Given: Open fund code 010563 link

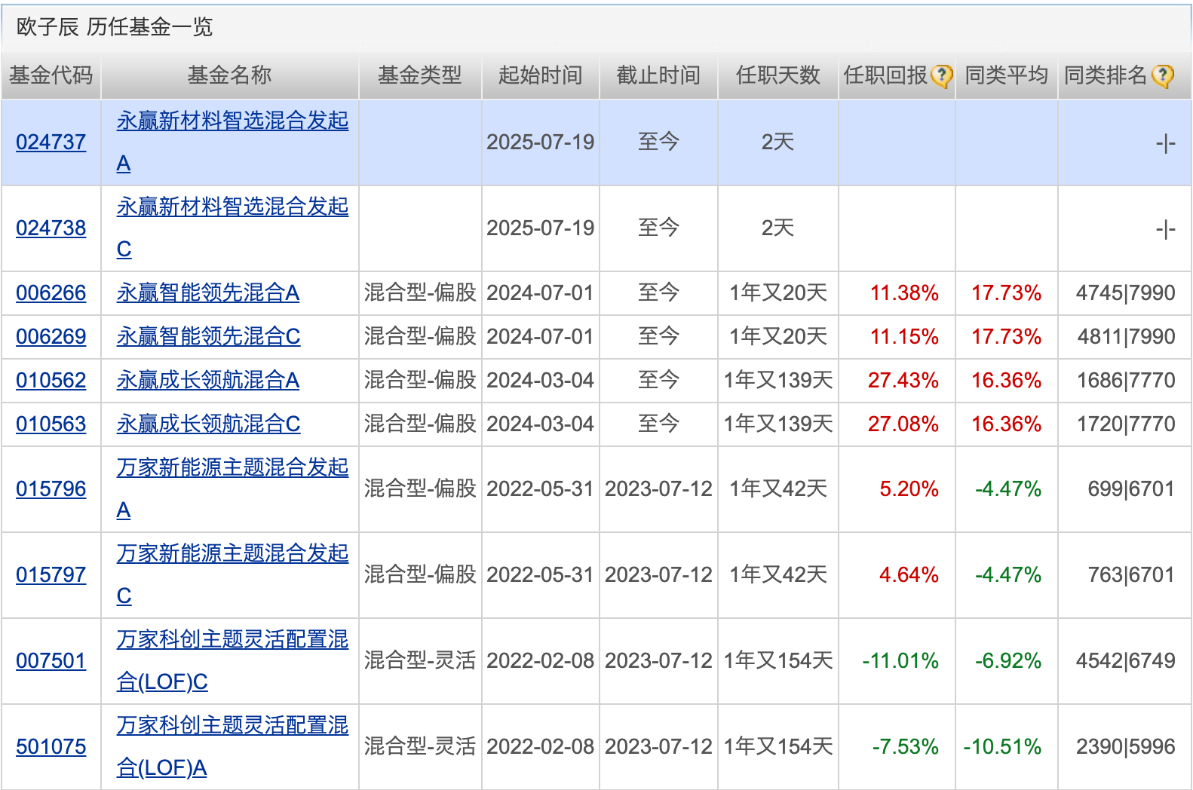Looking at the screenshot, I should pyautogui.click(x=51, y=424).
